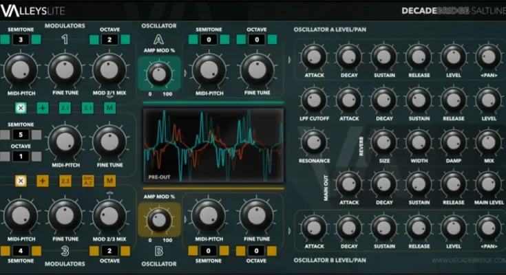The width and height of the screenshot is (506, 275).
Task: Select the teal plus mix mode button
Action: (x=43, y=108)
